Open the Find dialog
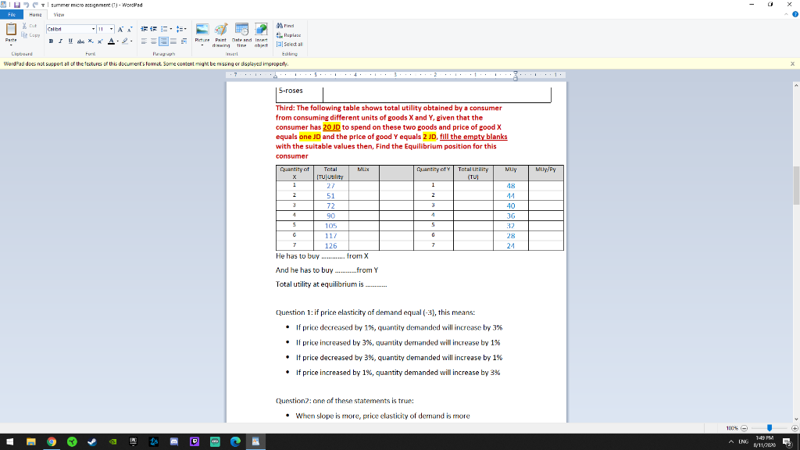Viewport: 800px width, 450px height. (x=289, y=25)
